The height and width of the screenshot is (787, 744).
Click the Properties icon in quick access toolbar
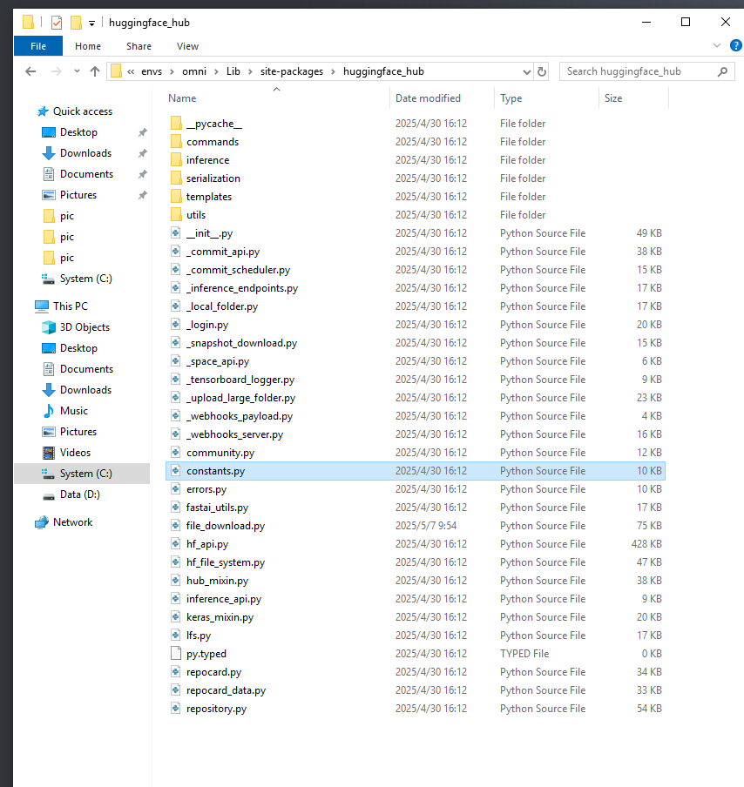[x=57, y=23]
